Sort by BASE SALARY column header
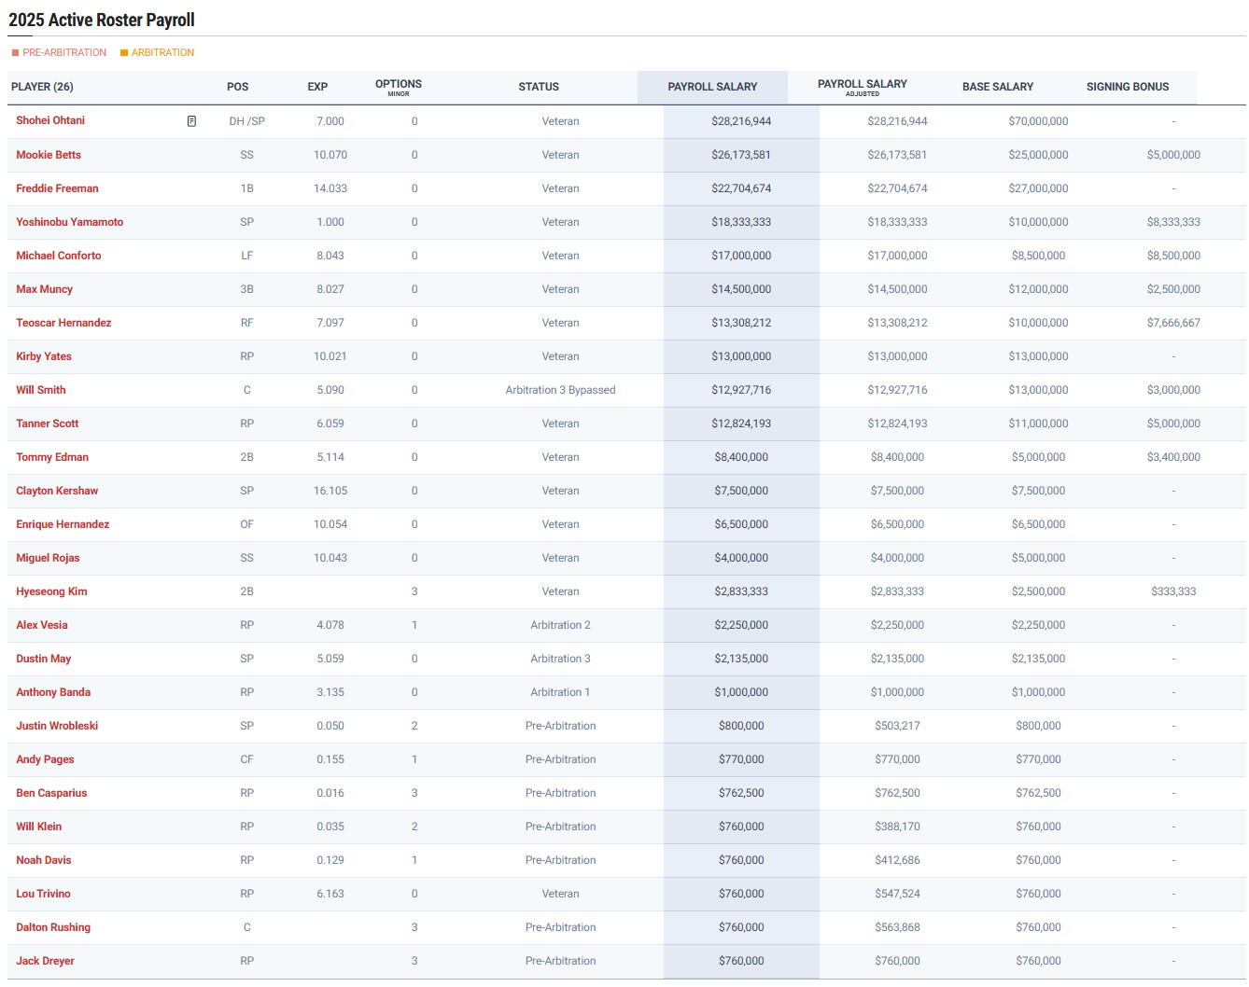This screenshot has height=987, width=1249. click(998, 87)
